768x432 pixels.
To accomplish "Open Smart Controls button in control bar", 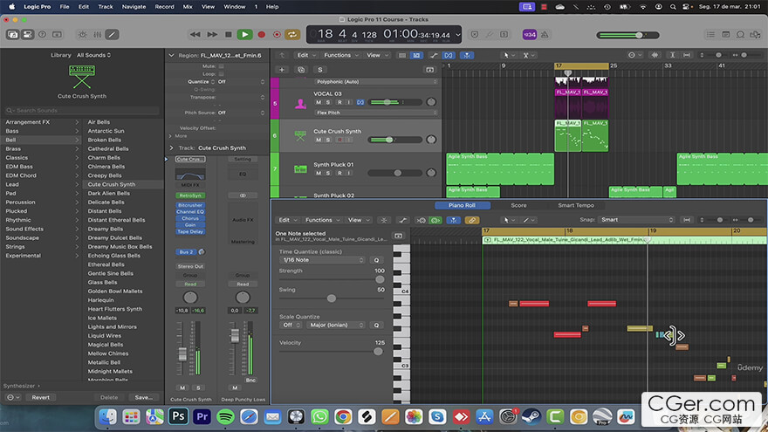I will point(82,34).
